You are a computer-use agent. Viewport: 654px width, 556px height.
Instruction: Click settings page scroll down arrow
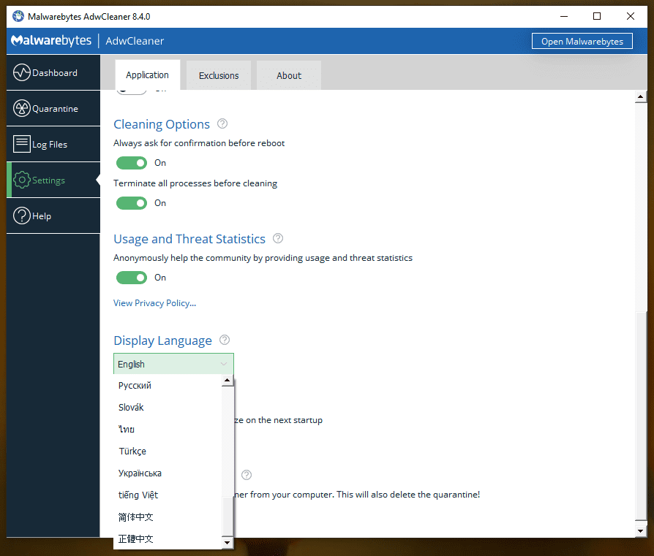(641, 531)
